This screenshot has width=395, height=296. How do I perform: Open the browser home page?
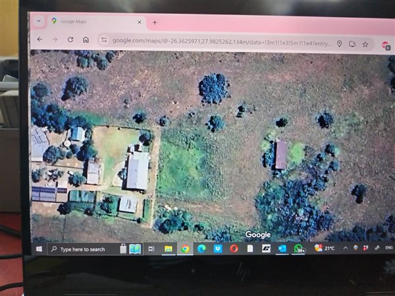click(86, 39)
